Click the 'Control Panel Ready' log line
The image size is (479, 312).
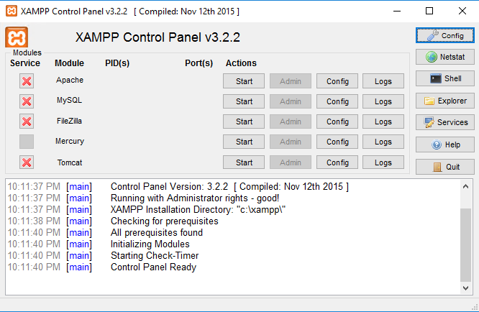pyautogui.click(x=153, y=267)
